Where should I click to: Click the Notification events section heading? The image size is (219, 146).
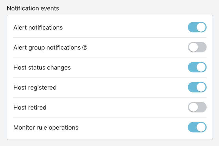[33, 9]
